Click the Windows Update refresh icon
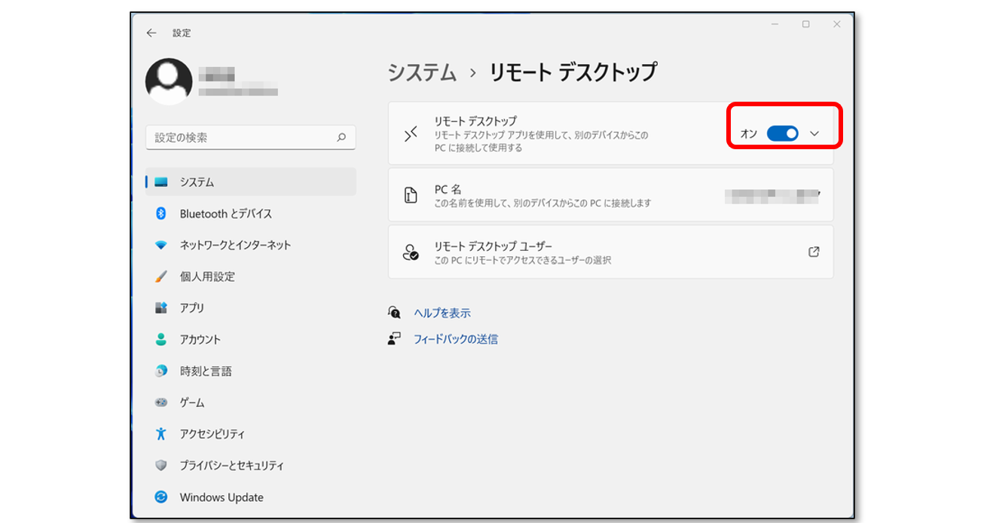This screenshot has height=523, width=990. click(x=160, y=497)
